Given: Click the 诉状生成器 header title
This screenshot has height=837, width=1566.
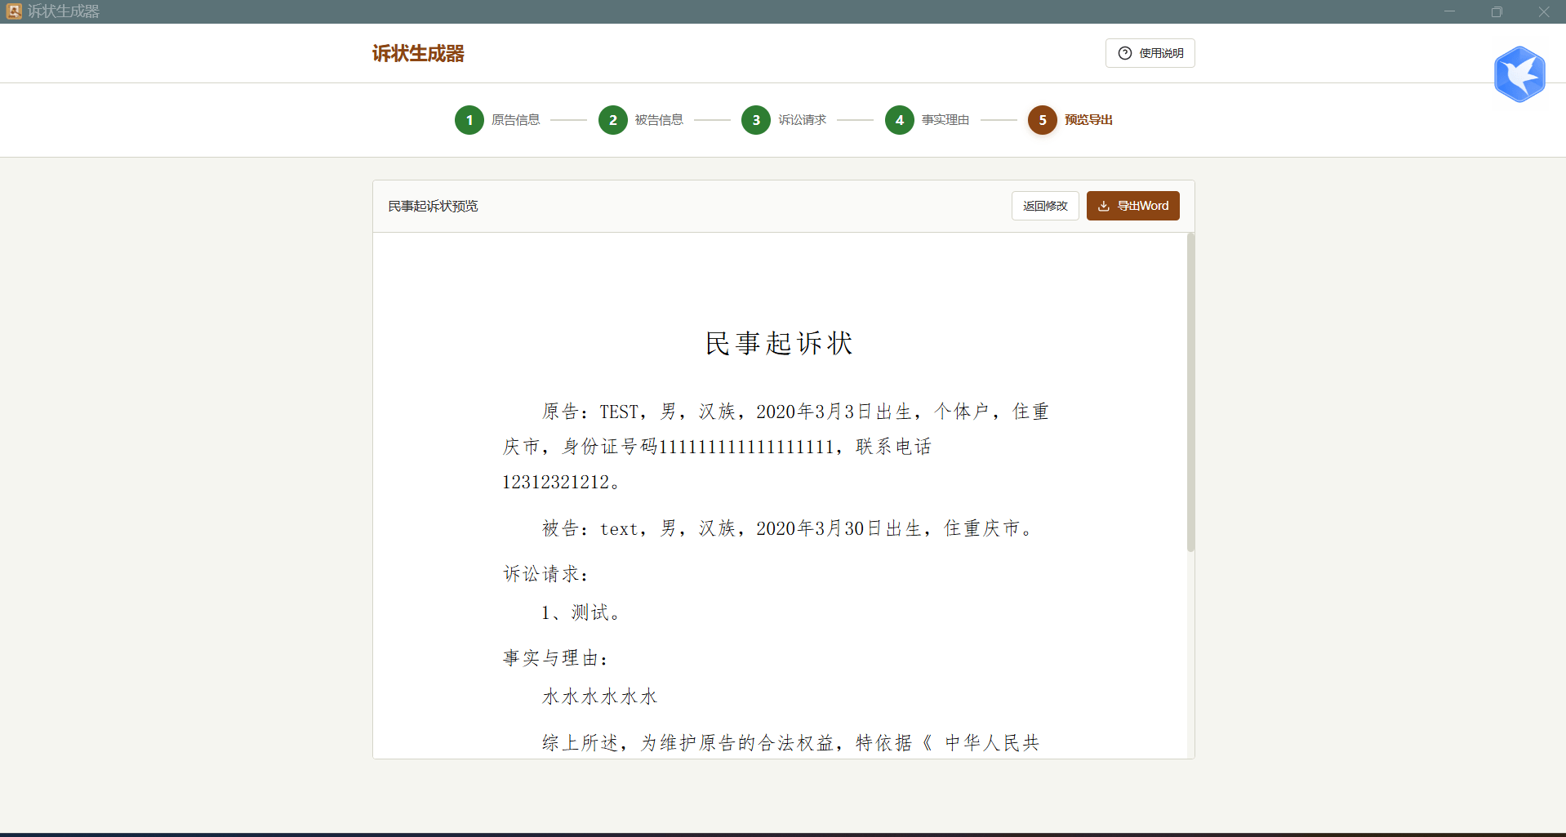Looking at the screenshot, I should pyautogui.click(x=418, y=54).
